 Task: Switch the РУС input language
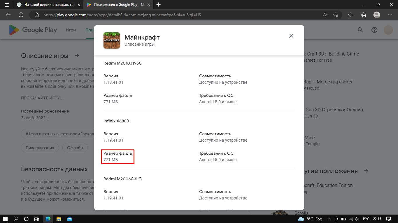pos(366,219)
